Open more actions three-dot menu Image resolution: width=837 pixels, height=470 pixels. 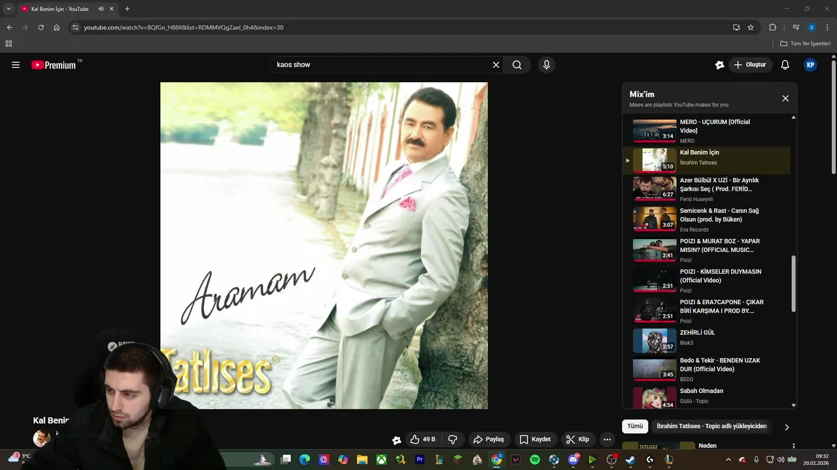pos(607,439)
